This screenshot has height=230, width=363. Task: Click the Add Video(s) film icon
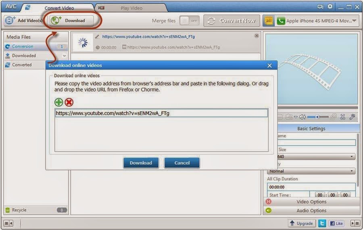[10, 21]
